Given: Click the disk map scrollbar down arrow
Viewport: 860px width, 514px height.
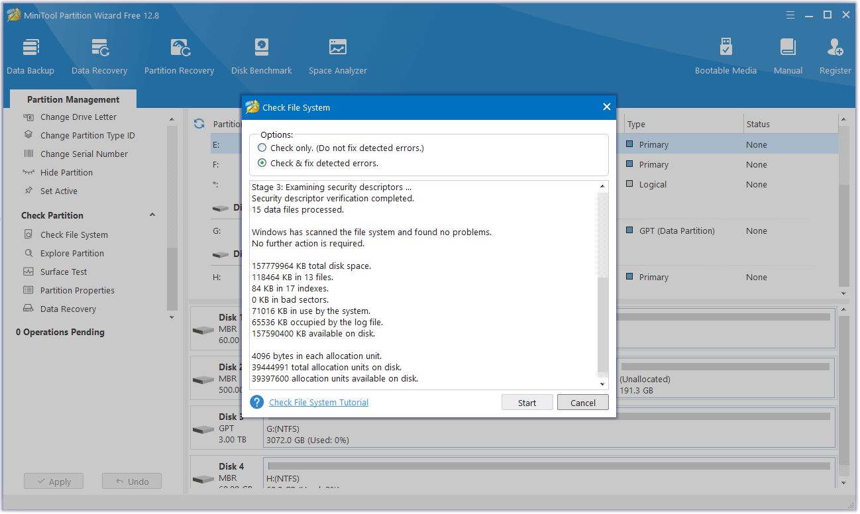Looking at the screenshot, I should (x=843, y=483).
